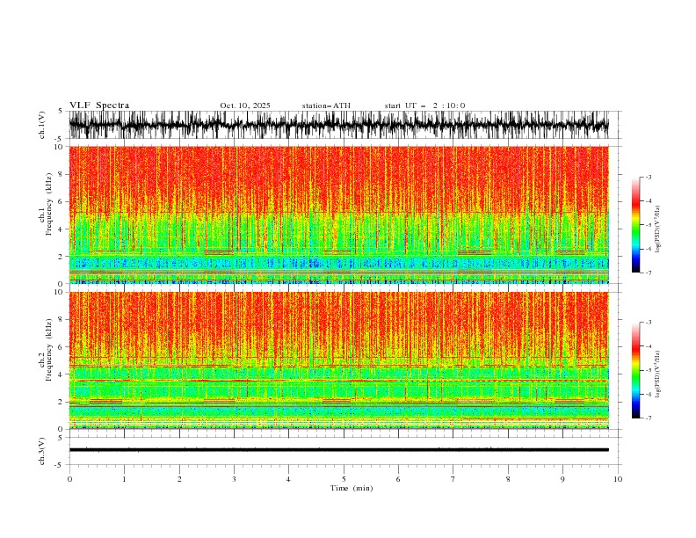Click the time axis tick label "1"

click(124, 479)
